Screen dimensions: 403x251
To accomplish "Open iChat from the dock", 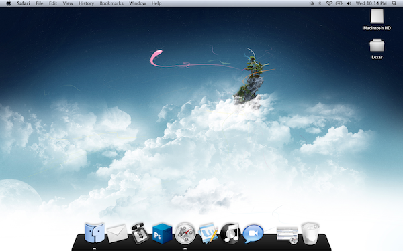I will (x=253, y=234).
